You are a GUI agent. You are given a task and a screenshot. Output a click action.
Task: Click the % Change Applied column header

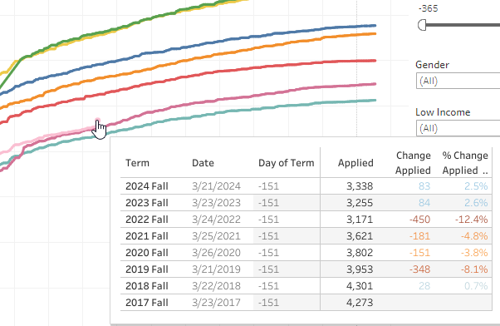465,163
